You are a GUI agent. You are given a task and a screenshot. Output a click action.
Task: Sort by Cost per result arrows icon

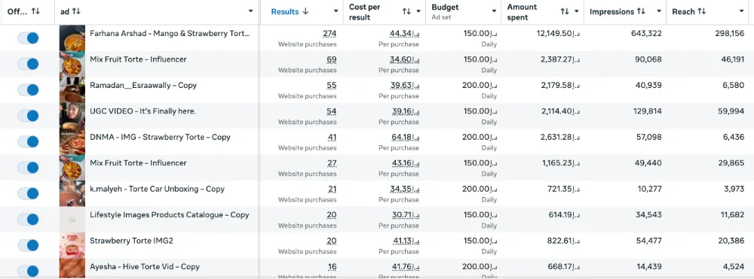tap(407, 11)
